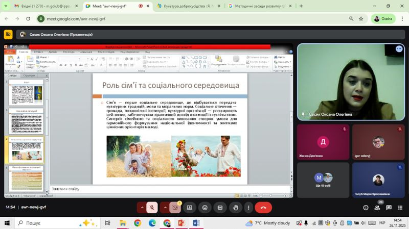Click the share screen icon
Screen dimensions: 409x229
[190, 208]
